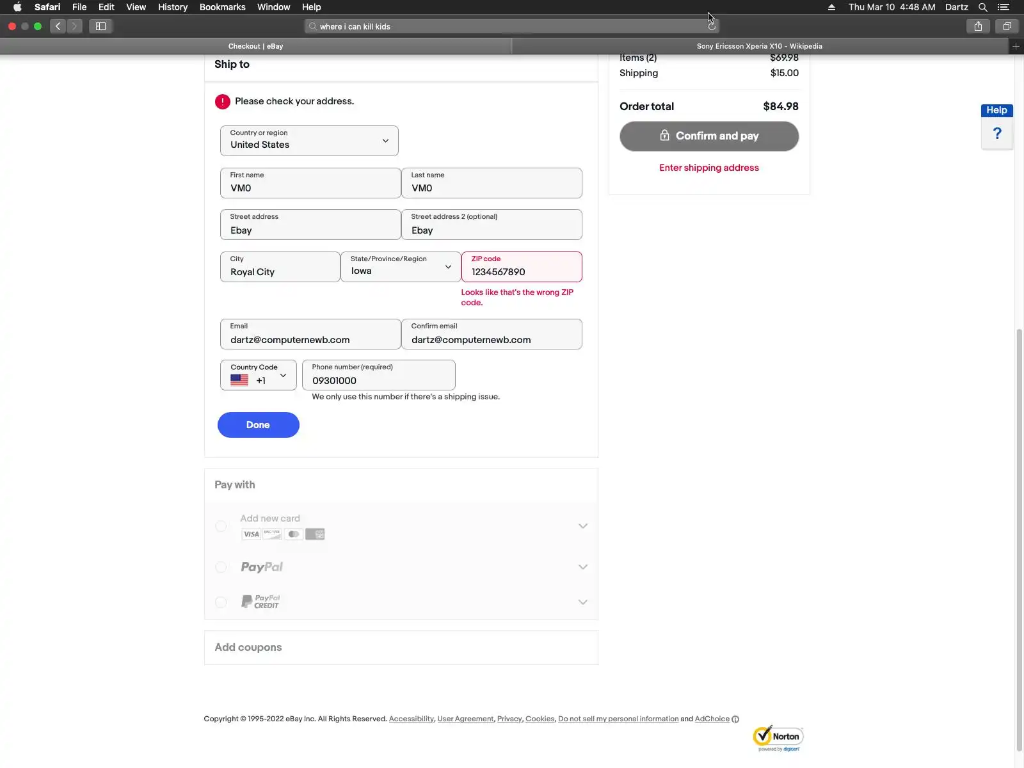The height and width of the screenshot is (768, 1024).
Task: Switch to Checkout | eBay tab
Action: point(256,46)
